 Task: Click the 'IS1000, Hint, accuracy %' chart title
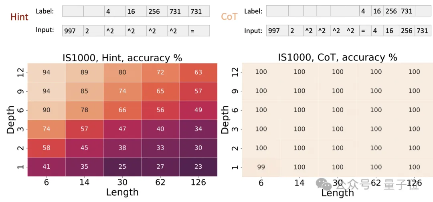coord(122,58)
